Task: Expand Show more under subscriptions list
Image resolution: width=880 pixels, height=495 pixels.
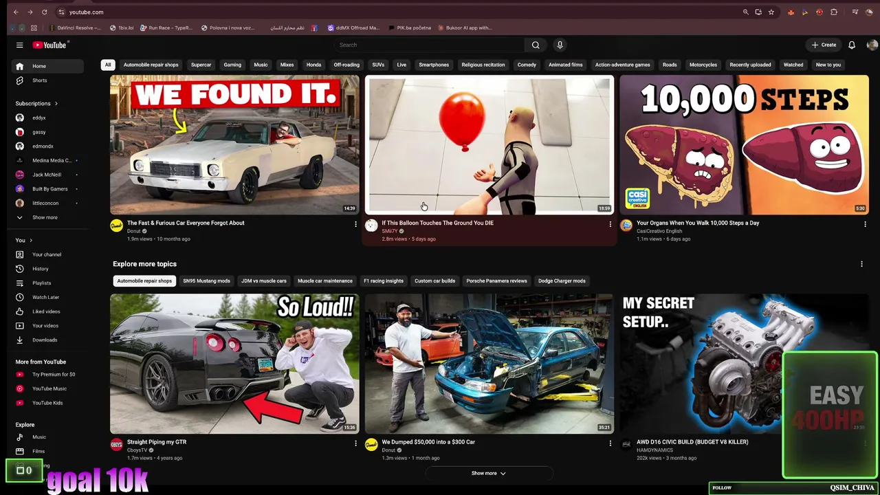Action: tap(47, 217)
